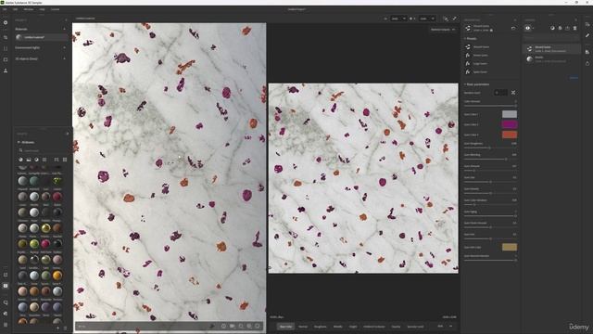Click the export icon in the right sidebar

point(587,64)
